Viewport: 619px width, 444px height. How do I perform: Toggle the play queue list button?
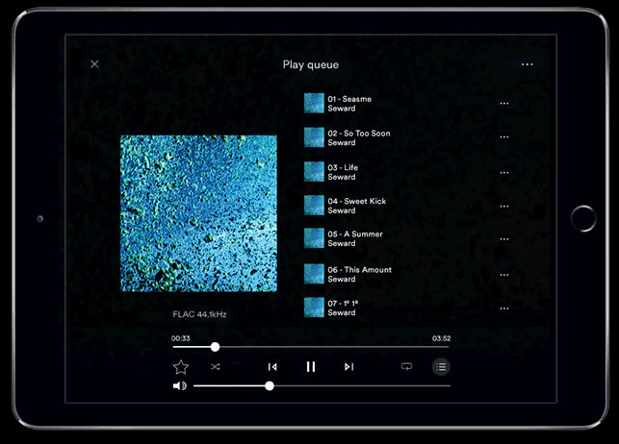(441, 367)
